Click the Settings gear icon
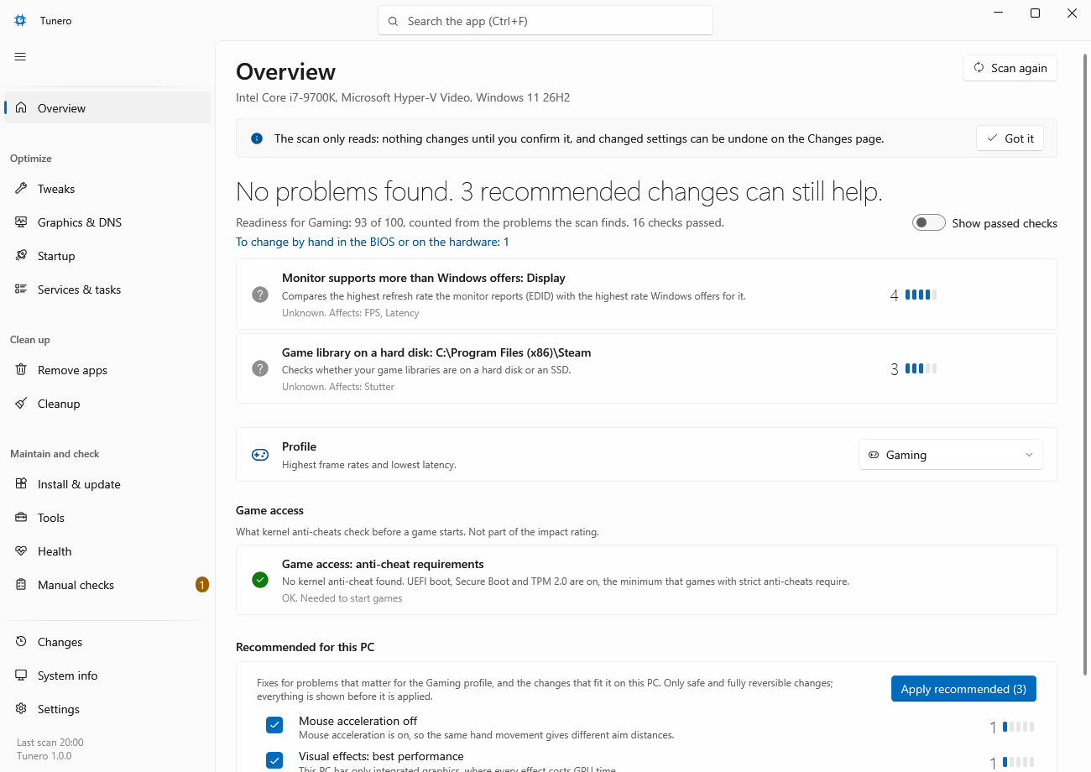 21,709
